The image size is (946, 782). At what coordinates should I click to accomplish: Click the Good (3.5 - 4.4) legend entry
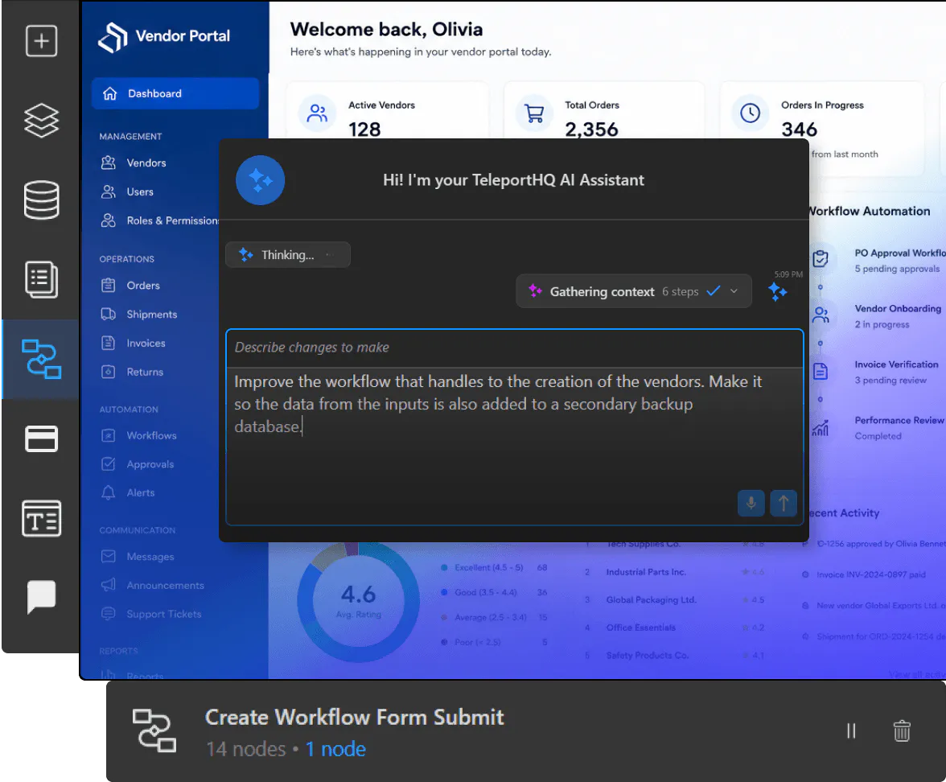coord(494,592)
